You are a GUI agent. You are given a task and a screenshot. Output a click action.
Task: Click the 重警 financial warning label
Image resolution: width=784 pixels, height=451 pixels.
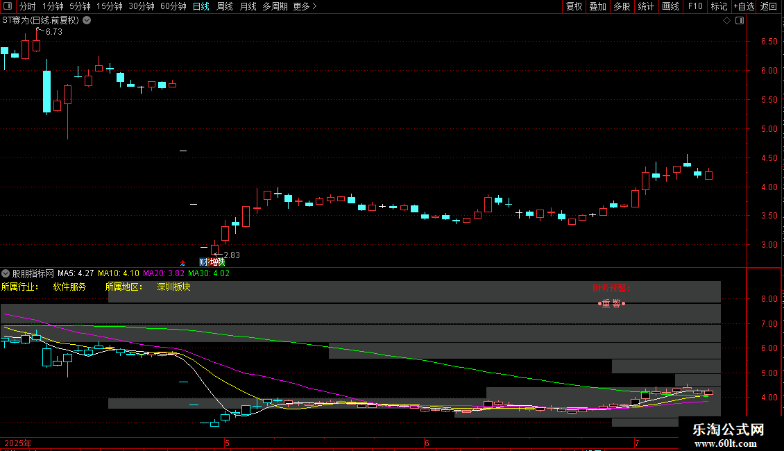coord(611,303)
